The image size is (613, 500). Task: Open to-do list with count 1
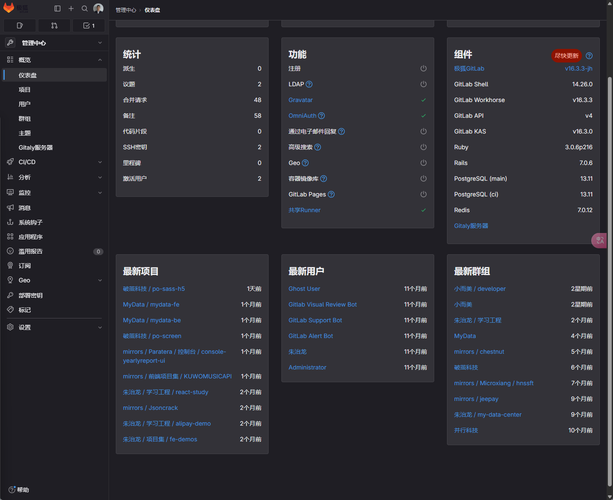click(89, 26)
